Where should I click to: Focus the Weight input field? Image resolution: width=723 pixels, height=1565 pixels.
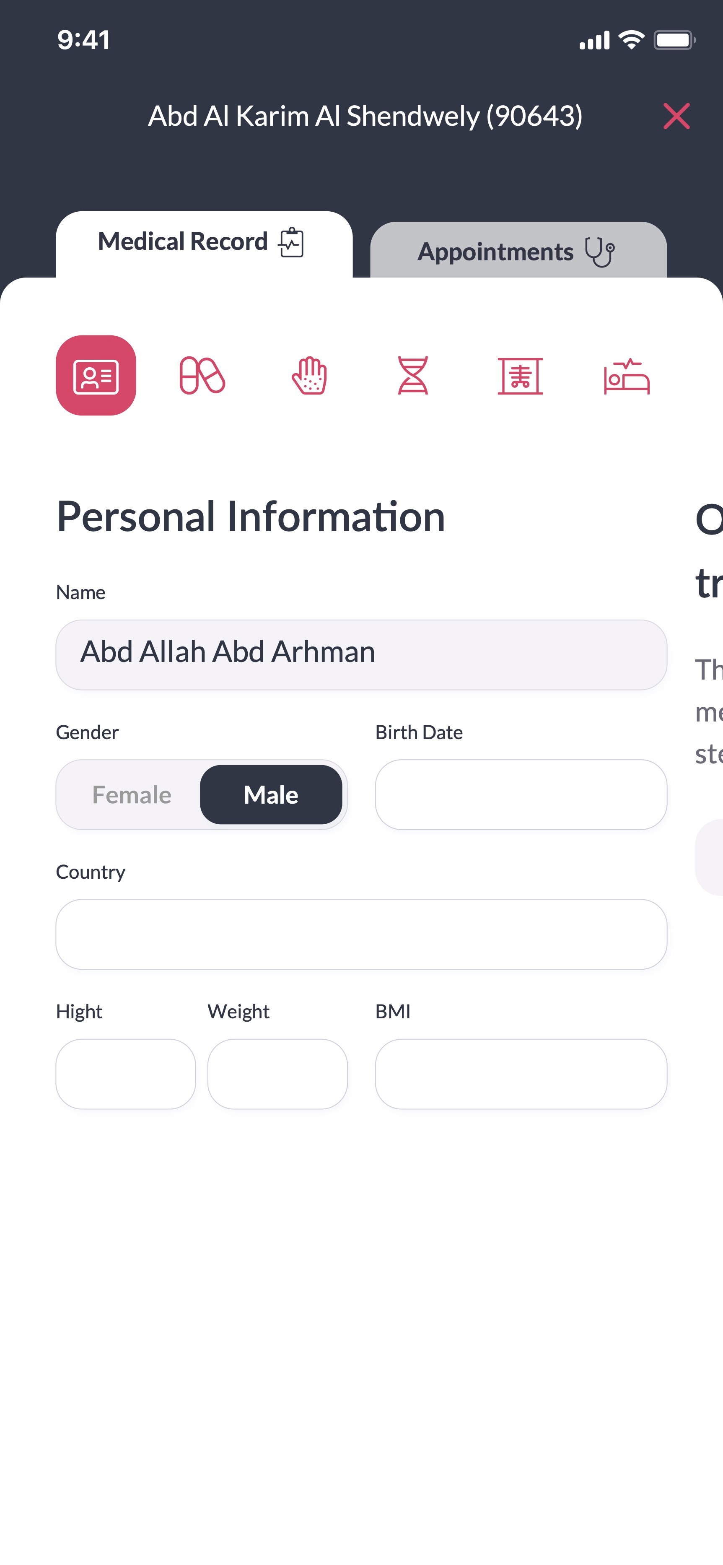coord(277,1074)
